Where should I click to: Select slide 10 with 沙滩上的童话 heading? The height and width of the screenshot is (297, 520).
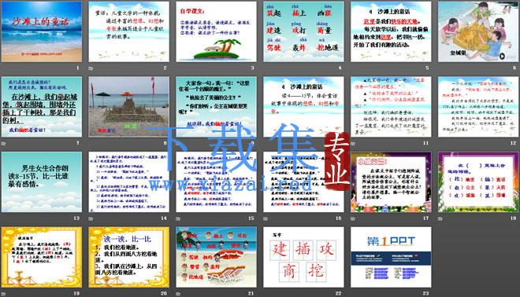pos(303,107)
